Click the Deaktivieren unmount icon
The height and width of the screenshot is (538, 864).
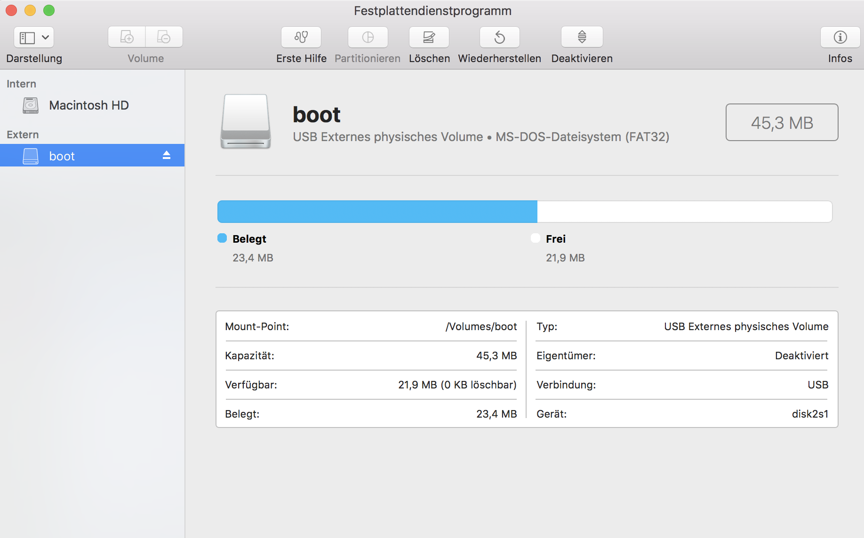coord(582,37)
